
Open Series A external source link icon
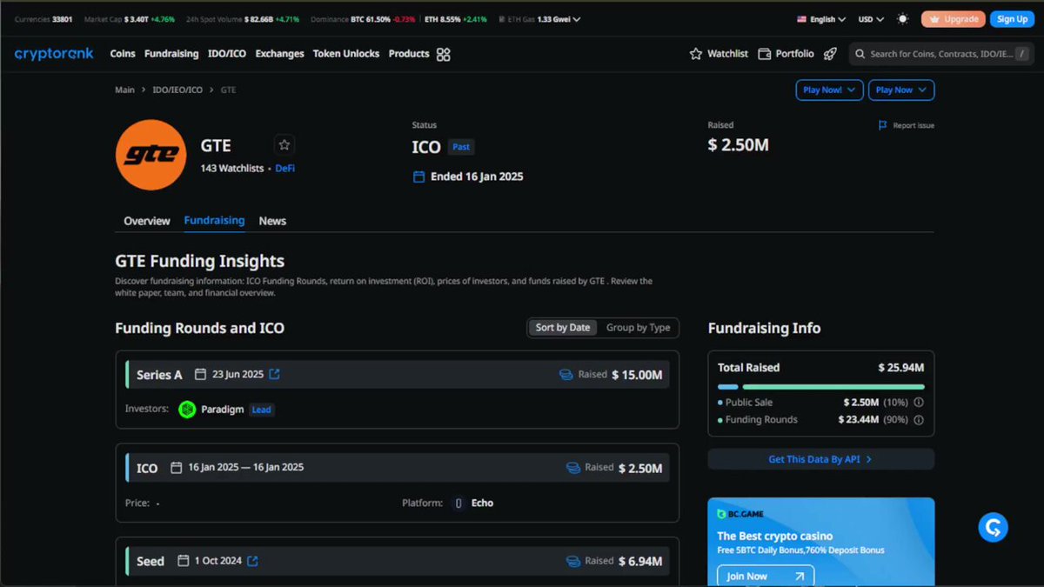[274, 375]
